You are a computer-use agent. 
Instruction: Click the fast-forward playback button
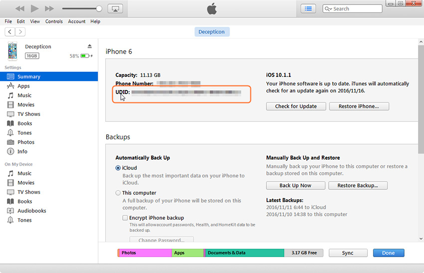click(49, 9)
